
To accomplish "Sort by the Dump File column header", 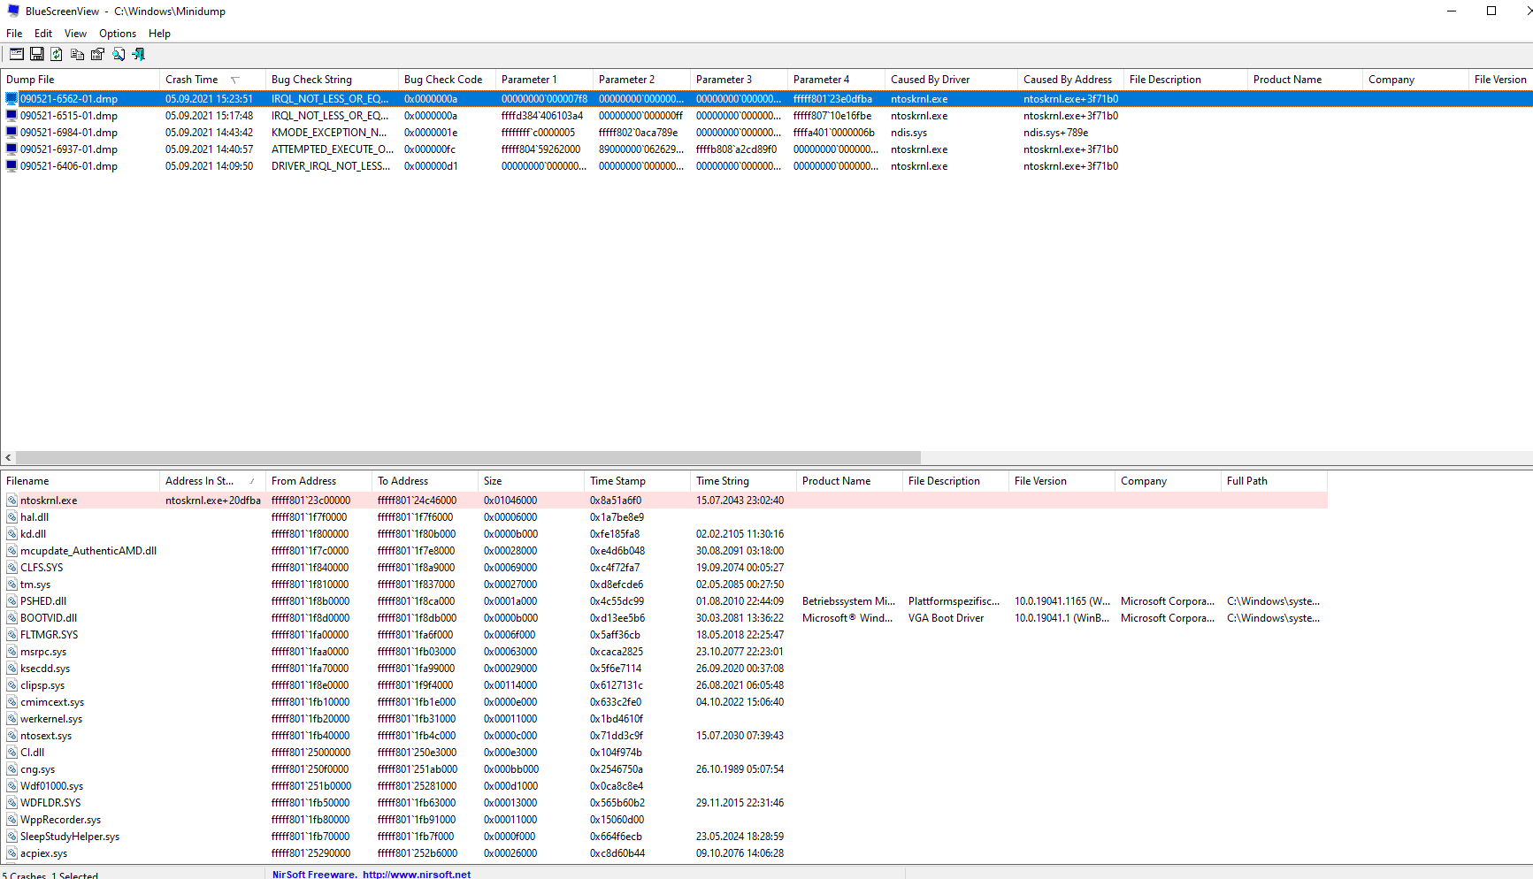I will point(80,80).
